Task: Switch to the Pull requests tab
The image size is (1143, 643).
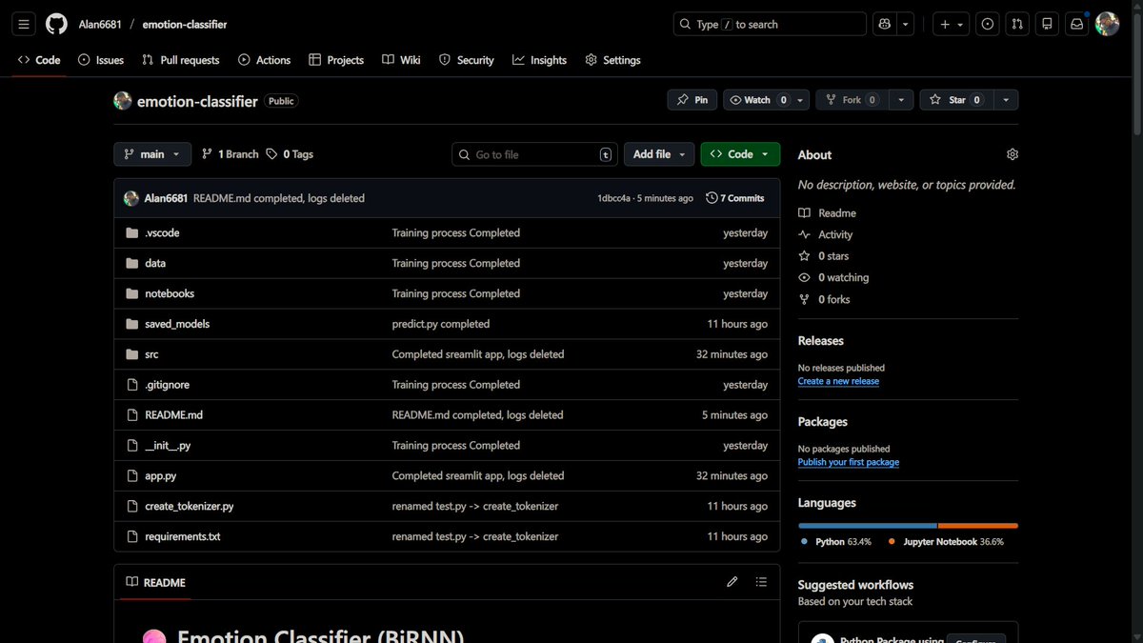Action: coord(181,60)
